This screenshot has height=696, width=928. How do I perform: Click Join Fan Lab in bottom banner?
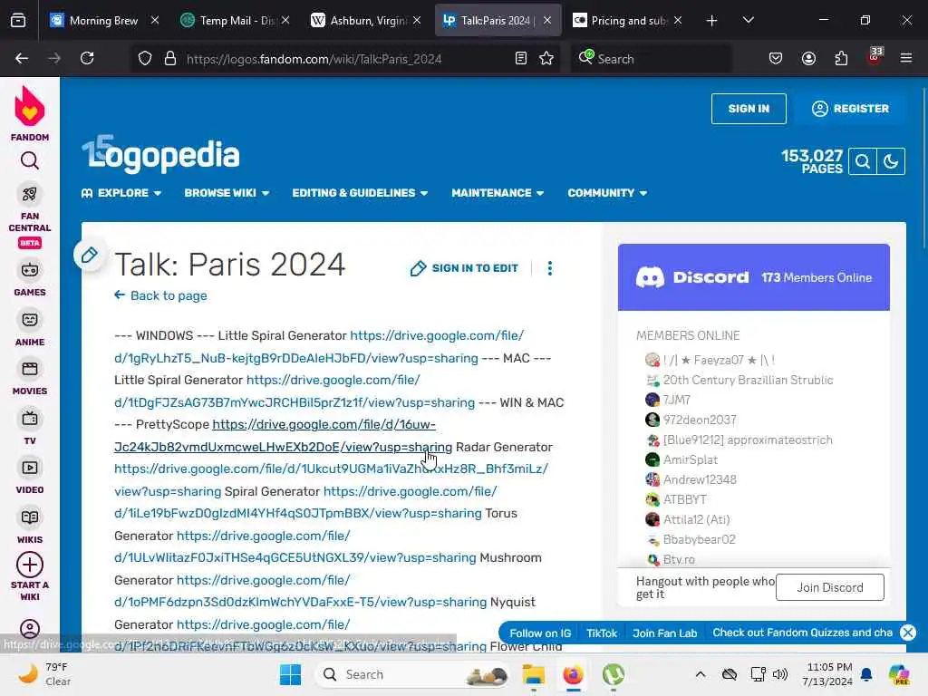point(664,633)
